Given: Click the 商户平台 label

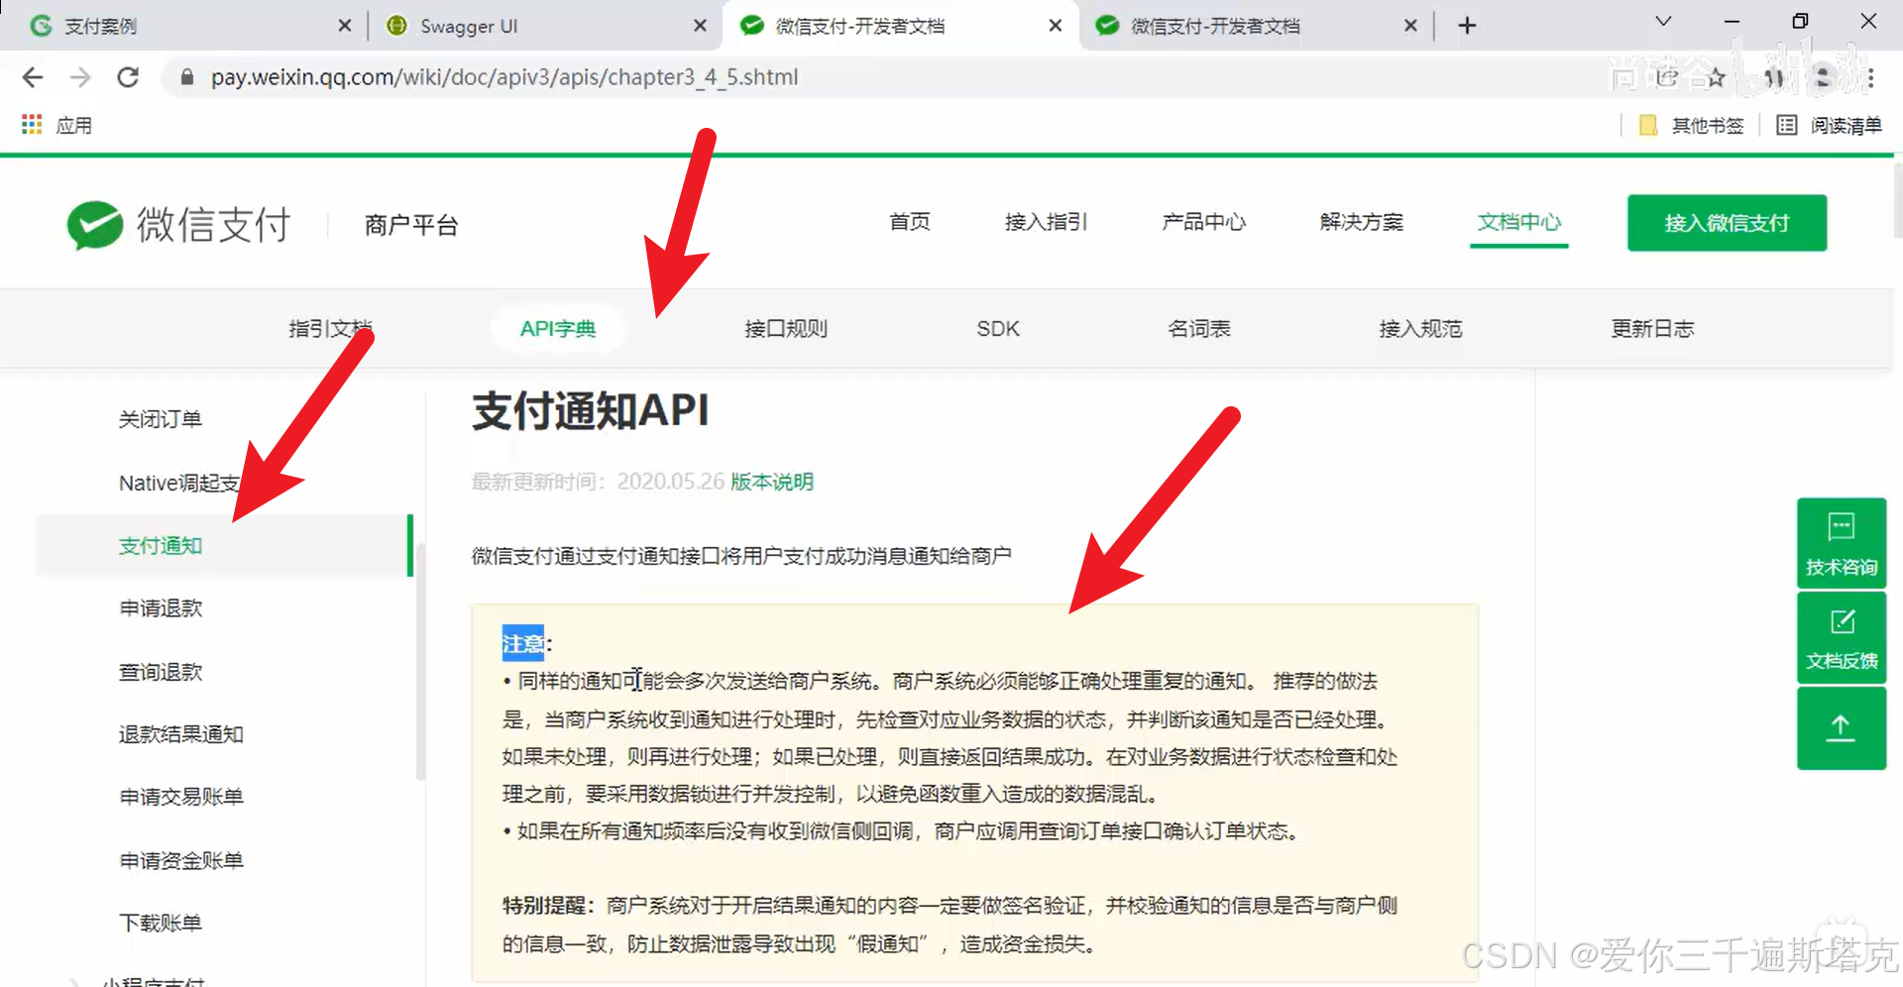Looking at the screenshot, I should [x=411, y=225].
